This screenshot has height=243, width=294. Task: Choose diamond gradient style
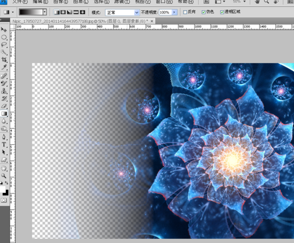pos(82,12)
